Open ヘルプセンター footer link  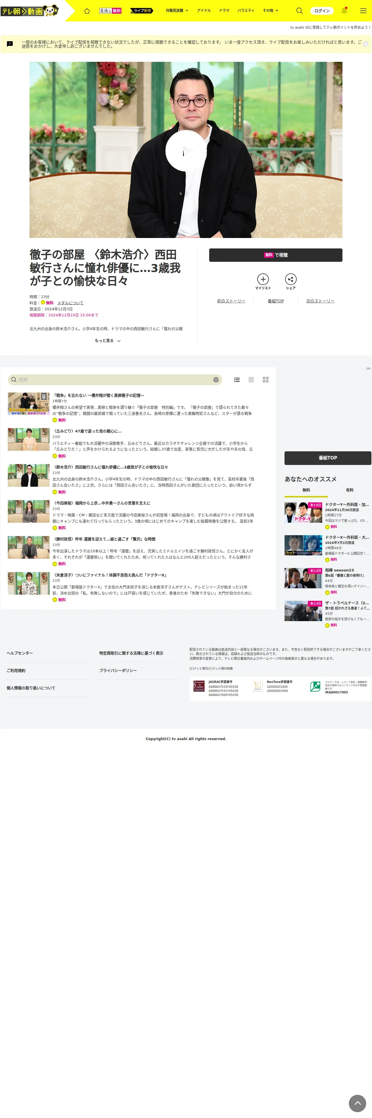pos(19,653)
